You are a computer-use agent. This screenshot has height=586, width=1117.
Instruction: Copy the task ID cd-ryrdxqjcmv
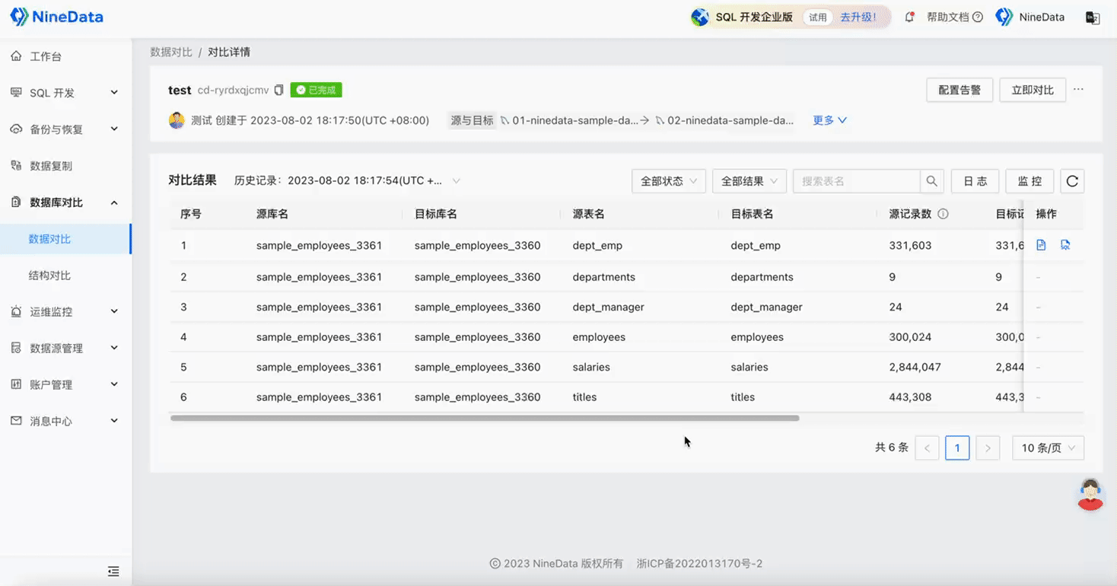point(278,90)
